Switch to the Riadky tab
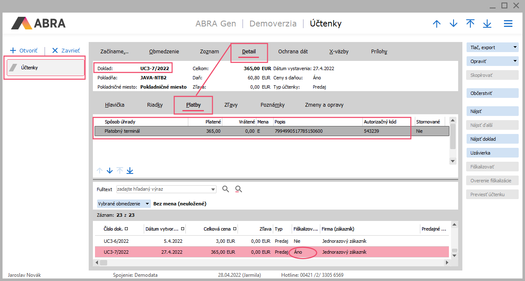 tap(155, 105)
